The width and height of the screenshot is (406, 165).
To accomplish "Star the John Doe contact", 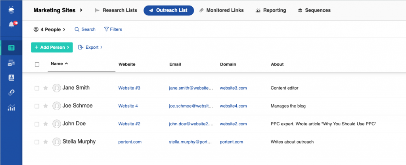I will pos(46,124).
